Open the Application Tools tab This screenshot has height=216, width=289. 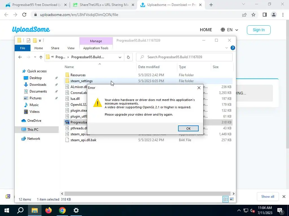coord(96,48)
